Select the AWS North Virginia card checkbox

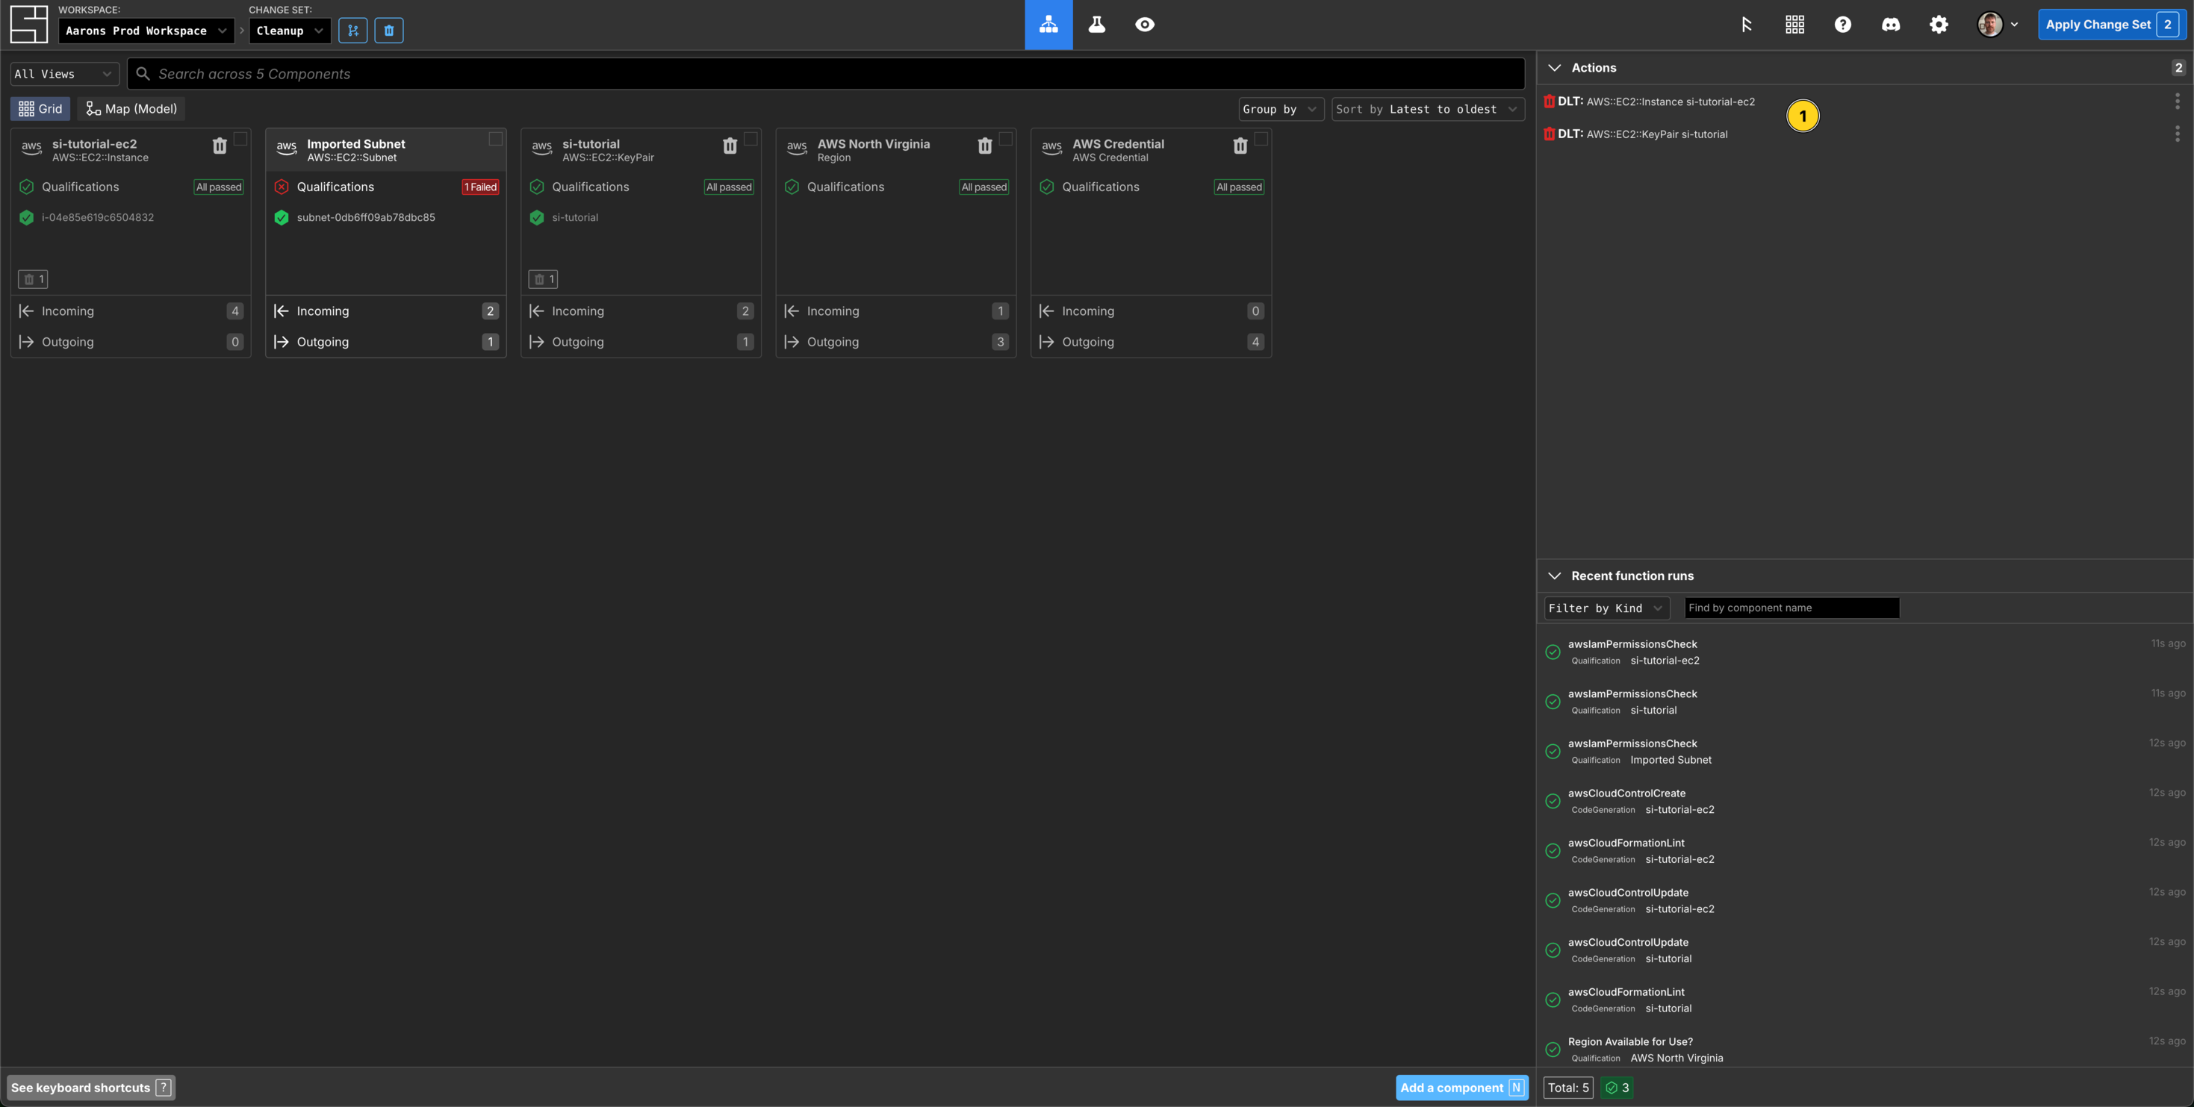tap(1006, 139)
